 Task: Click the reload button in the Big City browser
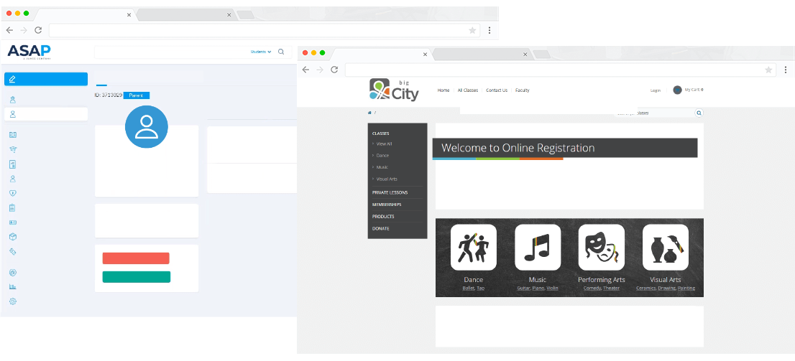(334, 70)
